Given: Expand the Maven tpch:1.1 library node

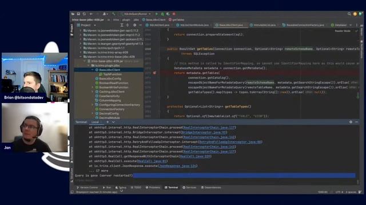Looking at the screenshot, I should 81,48.
